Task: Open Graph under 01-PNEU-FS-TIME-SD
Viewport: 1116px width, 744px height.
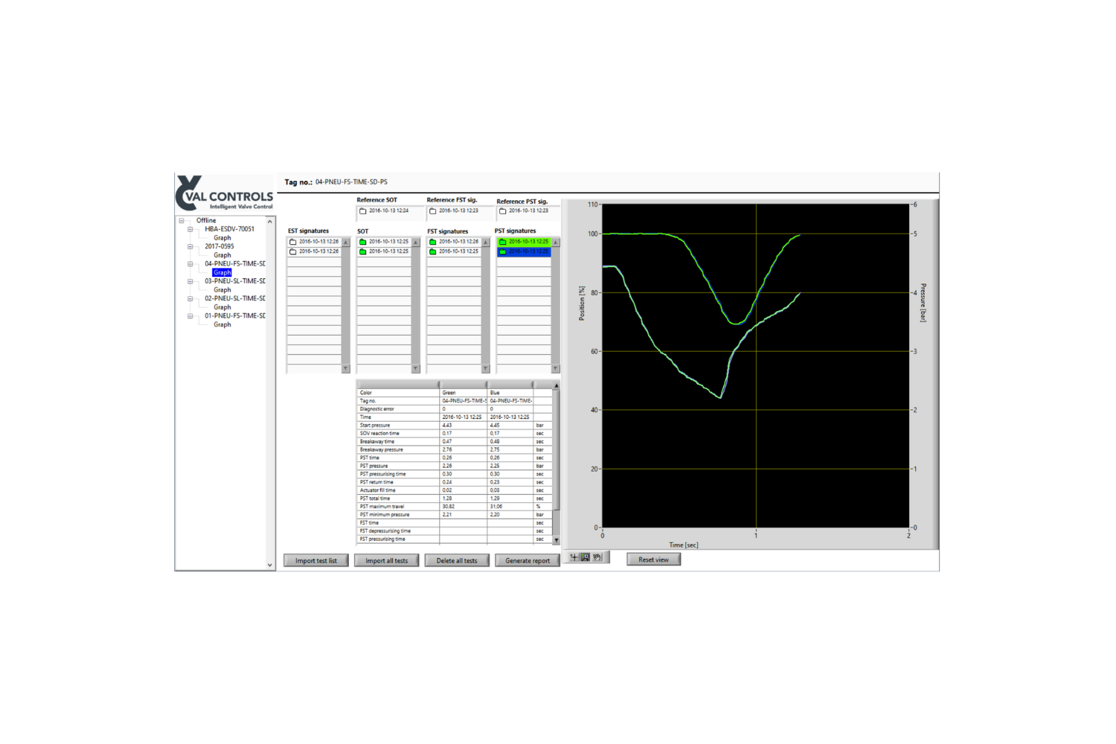Action: 222,324
